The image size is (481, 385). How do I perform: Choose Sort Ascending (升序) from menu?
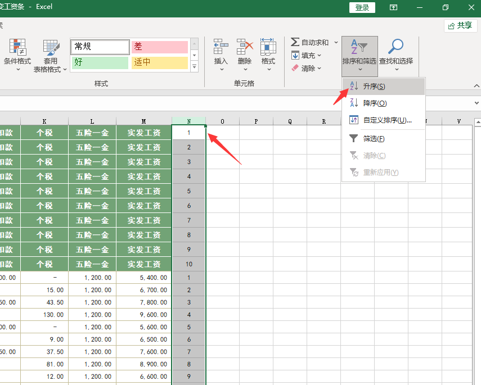[x=374, y=87]
